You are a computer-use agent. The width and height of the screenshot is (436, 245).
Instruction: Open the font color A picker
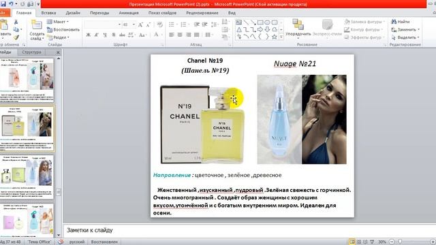157,35
